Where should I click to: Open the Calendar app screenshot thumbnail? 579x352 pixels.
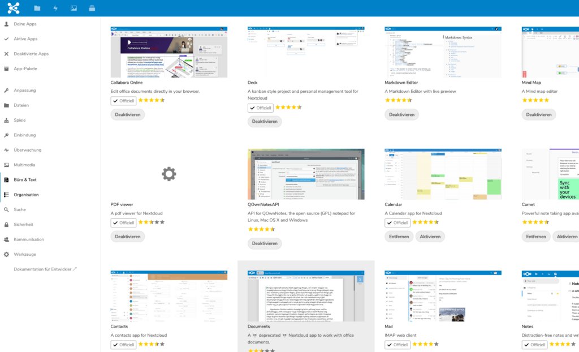point(443,174)
